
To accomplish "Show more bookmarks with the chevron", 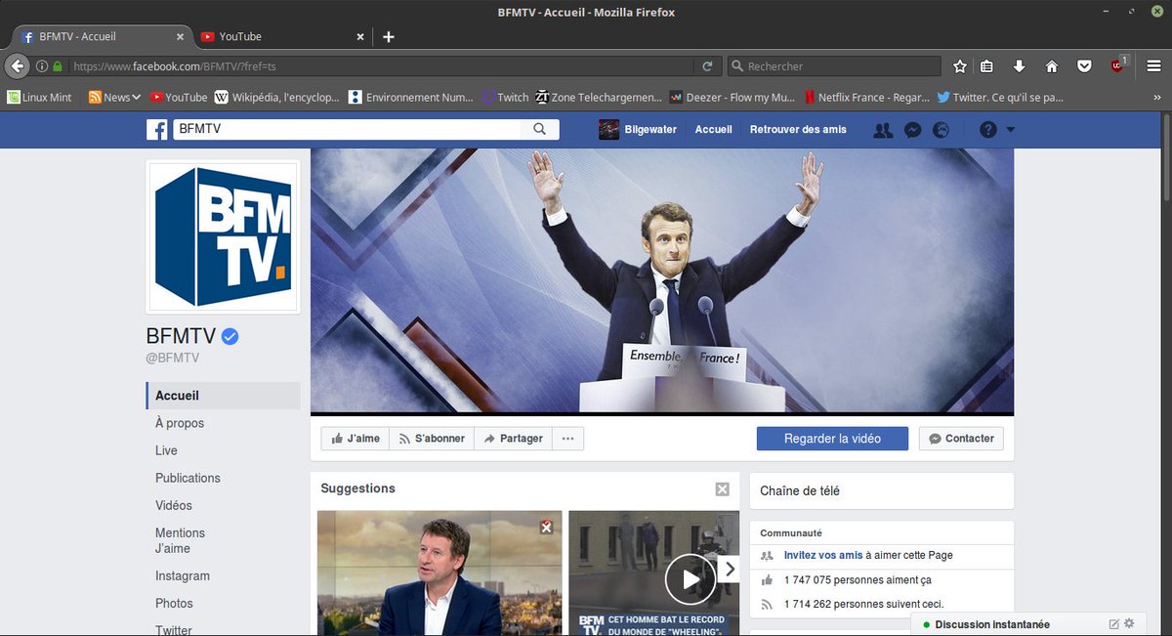I will (x=1158, y=97).
